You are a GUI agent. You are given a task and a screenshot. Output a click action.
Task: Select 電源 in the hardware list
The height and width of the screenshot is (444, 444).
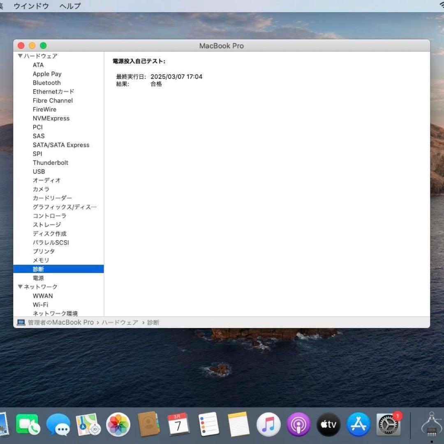39,278
